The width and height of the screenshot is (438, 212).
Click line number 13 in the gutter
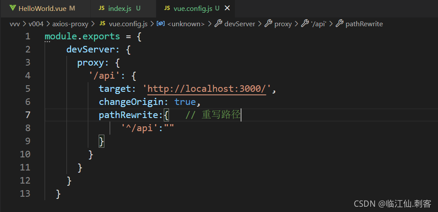[x=25, y=194]
